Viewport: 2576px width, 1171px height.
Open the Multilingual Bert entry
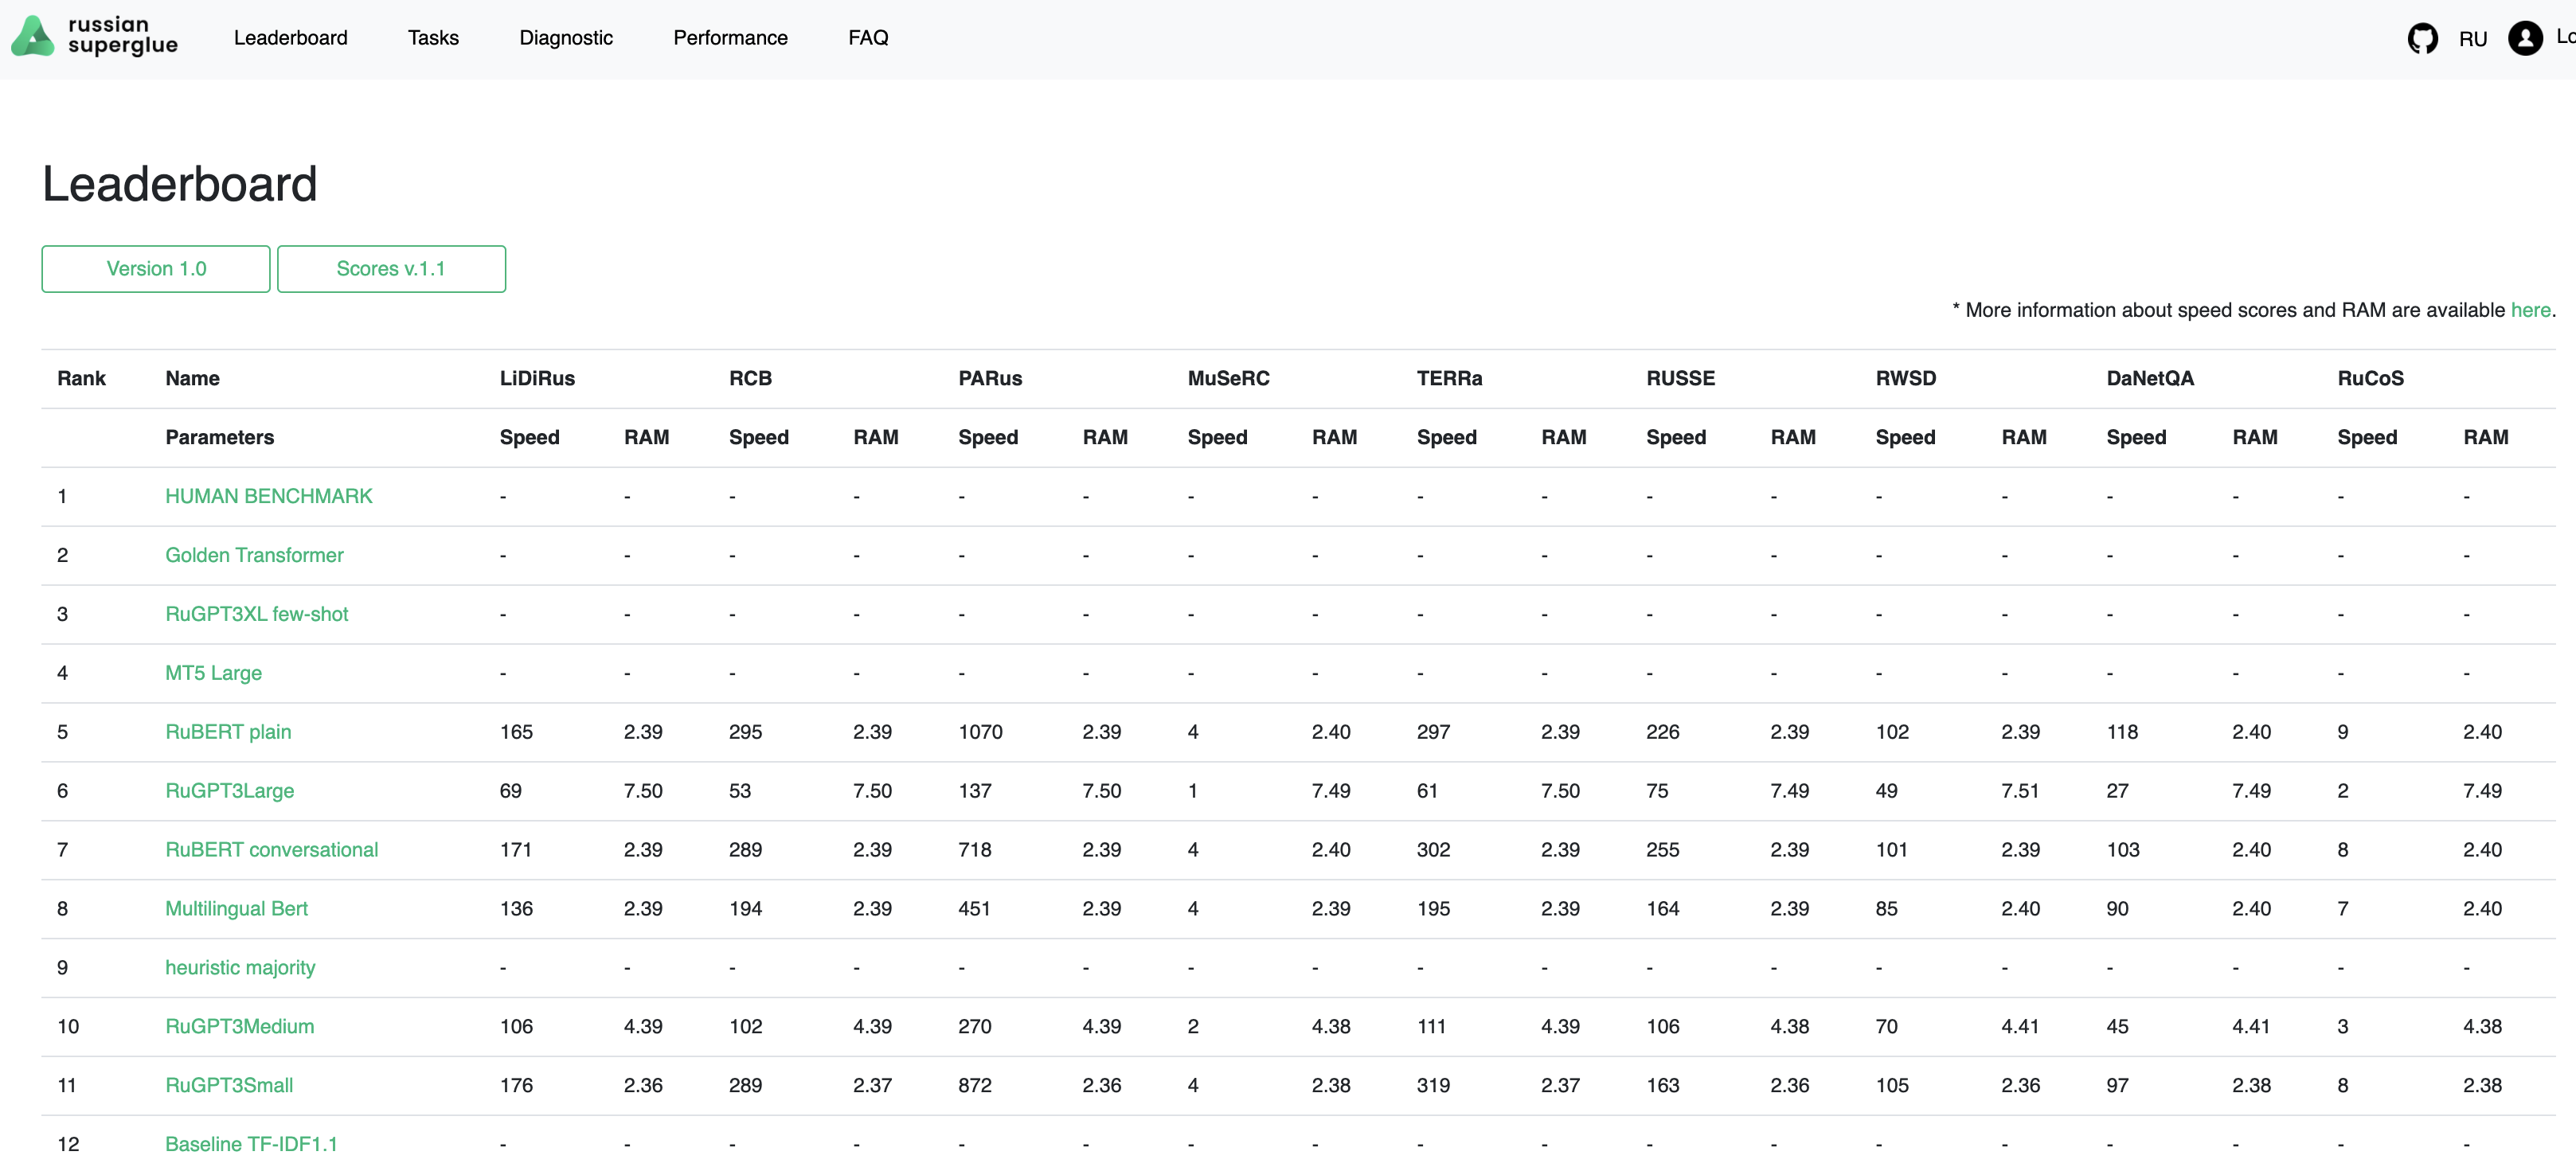[236, 909]
